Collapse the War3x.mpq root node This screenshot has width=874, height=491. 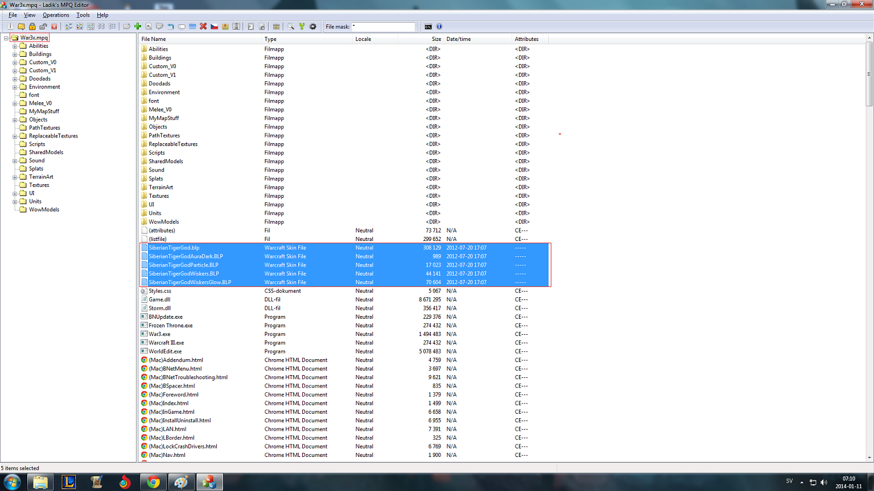click(x=6, y=38)
